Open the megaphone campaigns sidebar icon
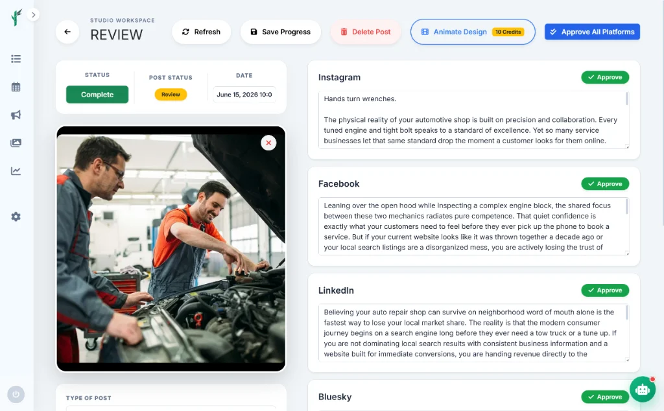Image resolution: width=664 pixels, height=411 pixels. coord(16,115)
